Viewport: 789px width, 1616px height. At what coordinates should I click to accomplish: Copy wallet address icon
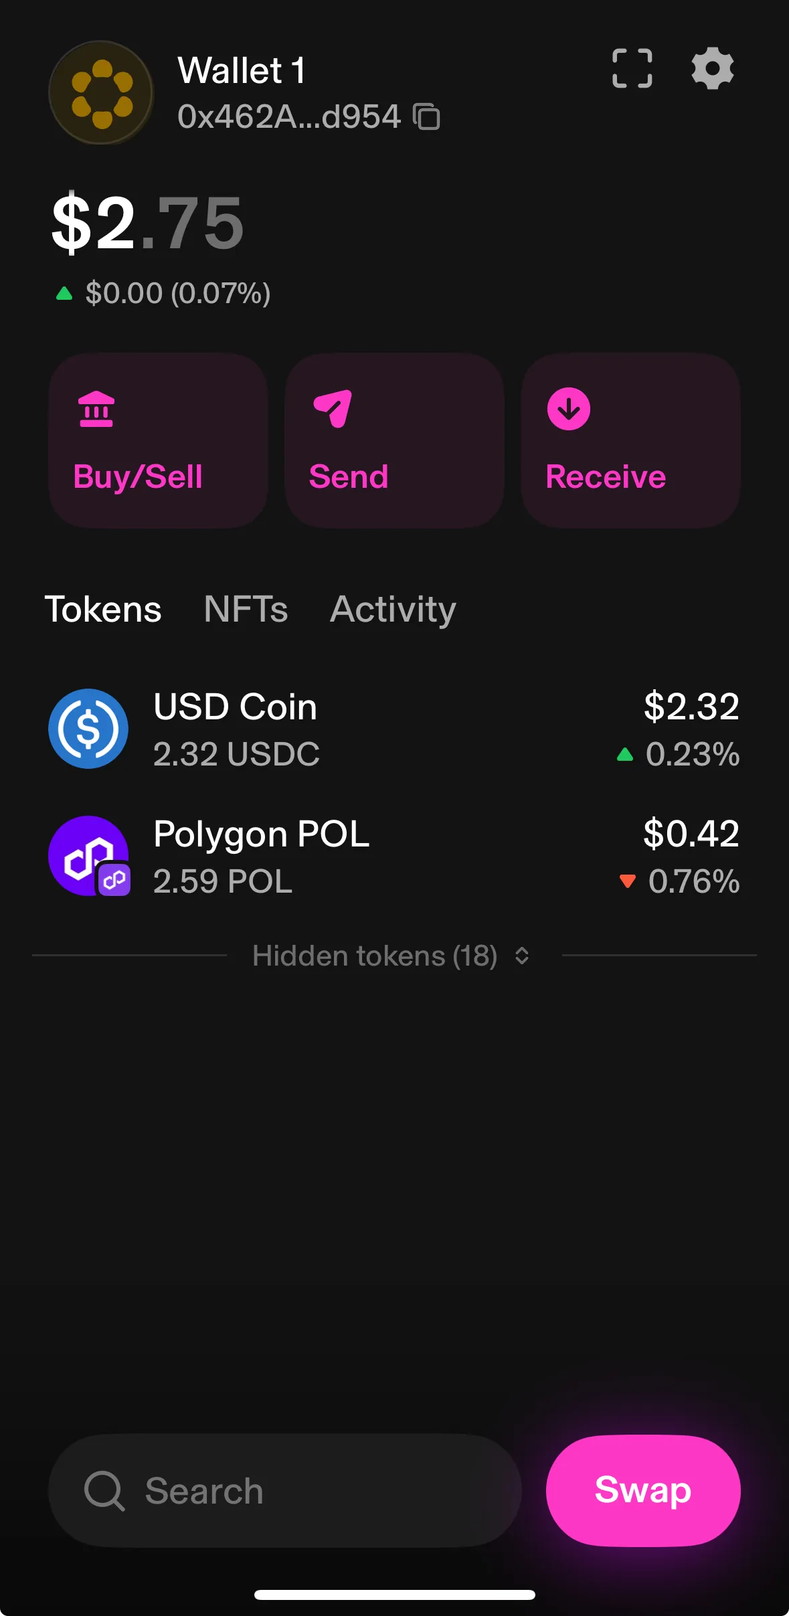point(427,116)
